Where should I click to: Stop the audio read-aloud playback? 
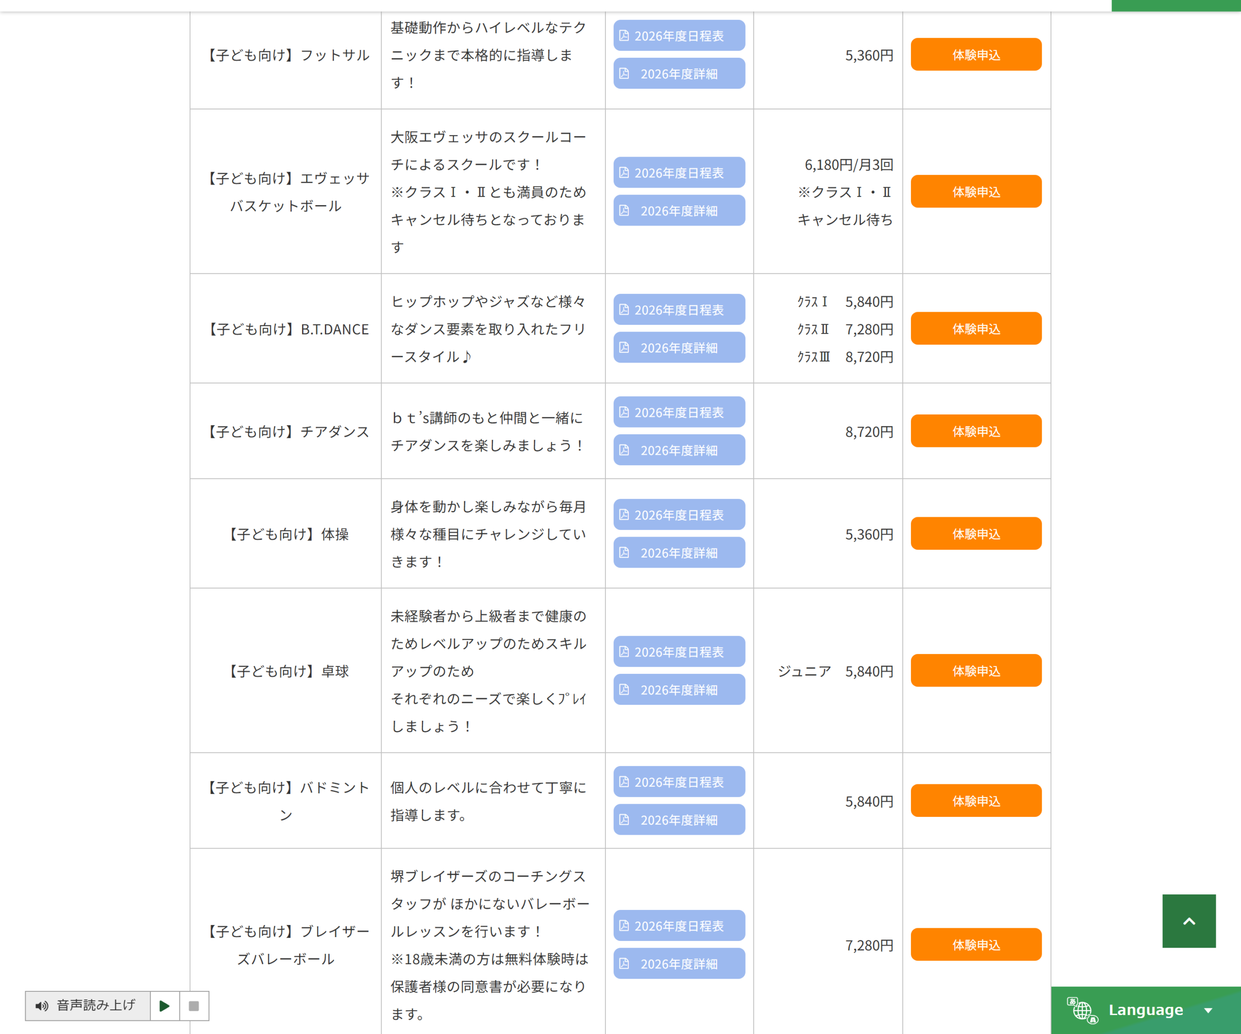(x=194, y=1005)
